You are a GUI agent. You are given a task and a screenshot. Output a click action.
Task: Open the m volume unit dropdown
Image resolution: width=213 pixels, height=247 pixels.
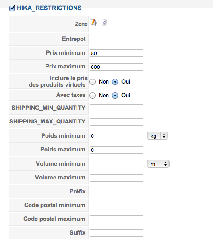pos(158,164)
